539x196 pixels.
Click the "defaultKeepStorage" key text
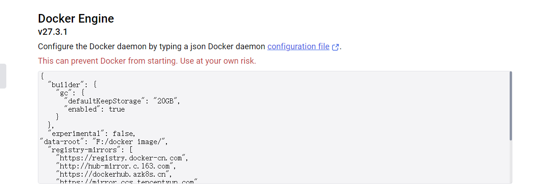pos(106,101)
